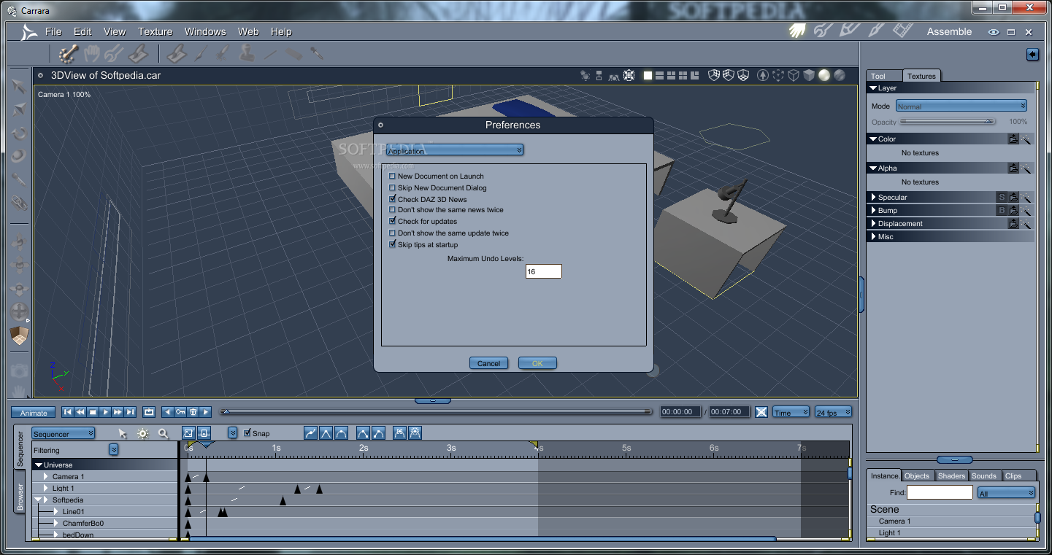Uncheck Check for updates option

[x=393, y=221]
